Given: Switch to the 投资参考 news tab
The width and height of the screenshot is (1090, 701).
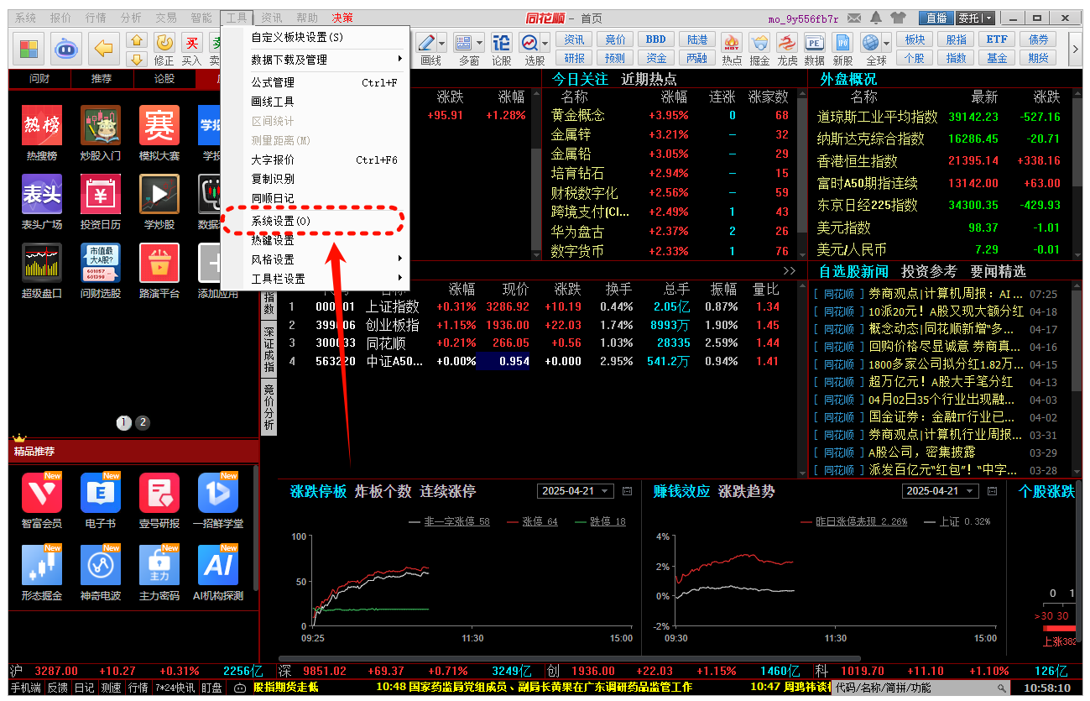Looking at the screenshot, I should coord(929,271).
